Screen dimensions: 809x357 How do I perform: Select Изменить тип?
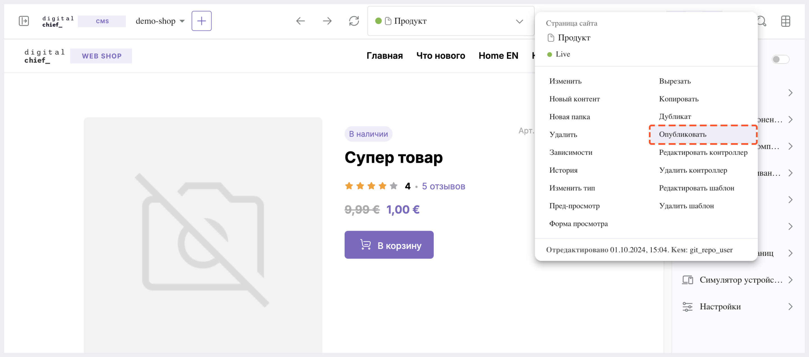572,188
